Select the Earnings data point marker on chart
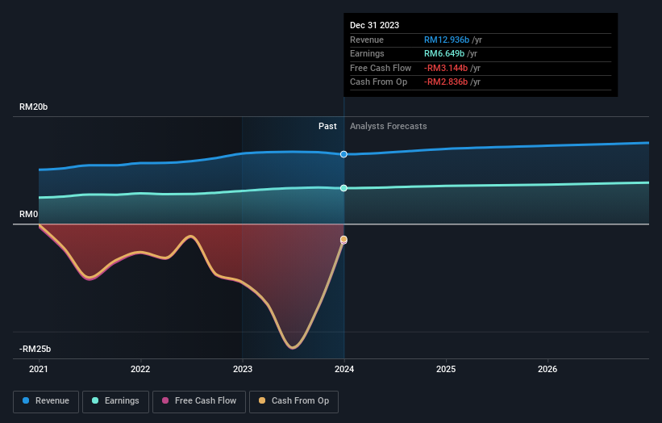The image size is (662, 423). click(x=343, y=188)
